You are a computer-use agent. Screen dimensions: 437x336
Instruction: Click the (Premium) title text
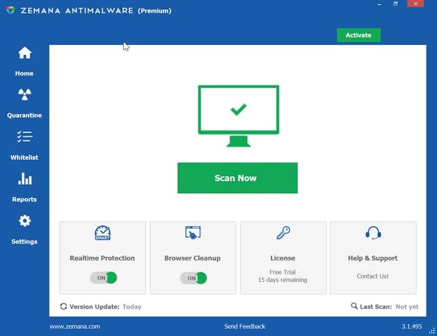pos(155,11)
